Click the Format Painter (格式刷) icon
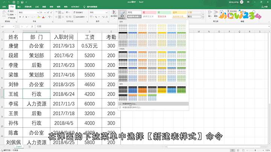This screenshot has height=152, width=271. [12, 18]
